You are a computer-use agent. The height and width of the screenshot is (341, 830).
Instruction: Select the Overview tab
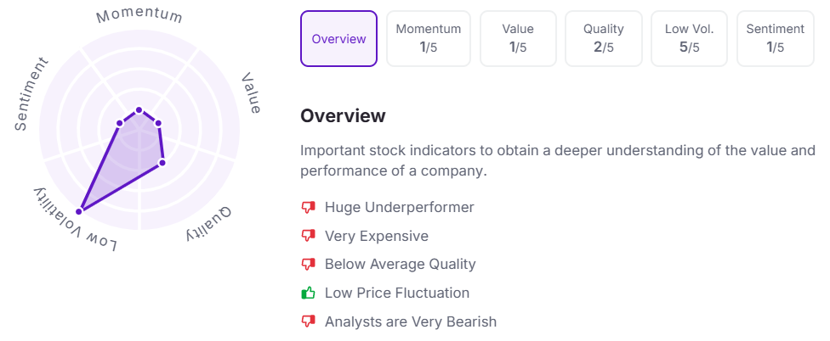(338, 38)
